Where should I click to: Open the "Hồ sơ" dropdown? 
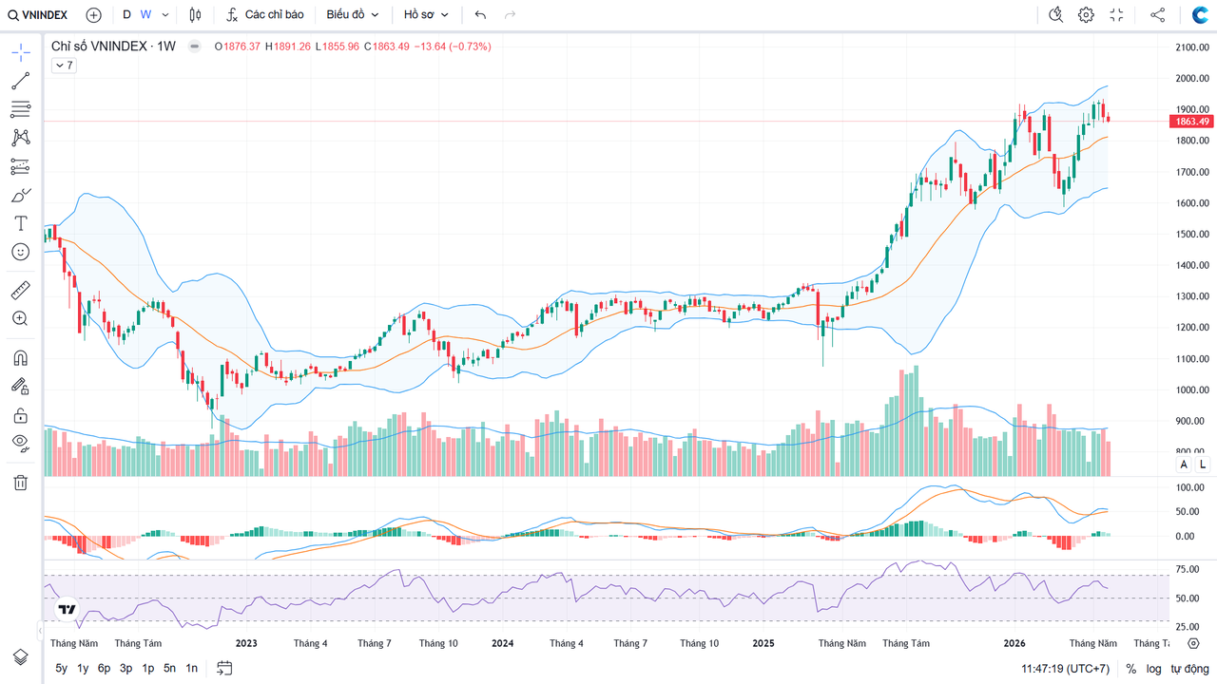pos(426,14)
